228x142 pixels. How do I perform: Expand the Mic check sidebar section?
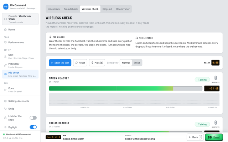click(x=20, y=74)
